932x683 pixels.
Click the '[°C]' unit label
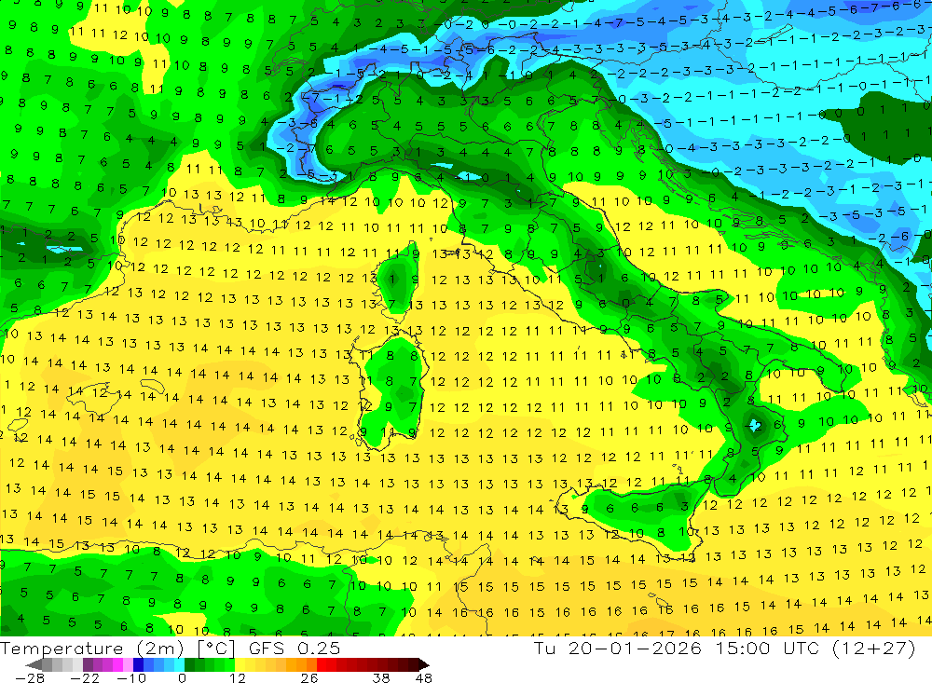216,648
